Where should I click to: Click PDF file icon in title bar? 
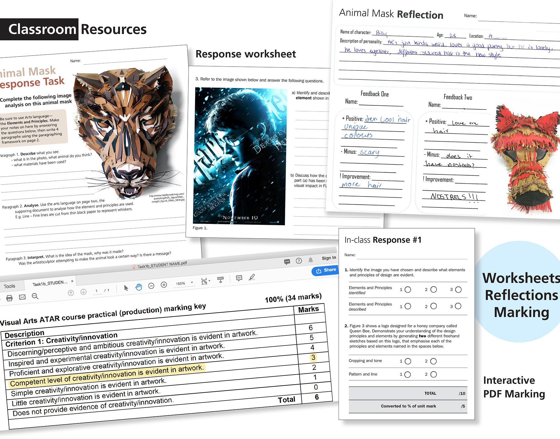[134, 267]
